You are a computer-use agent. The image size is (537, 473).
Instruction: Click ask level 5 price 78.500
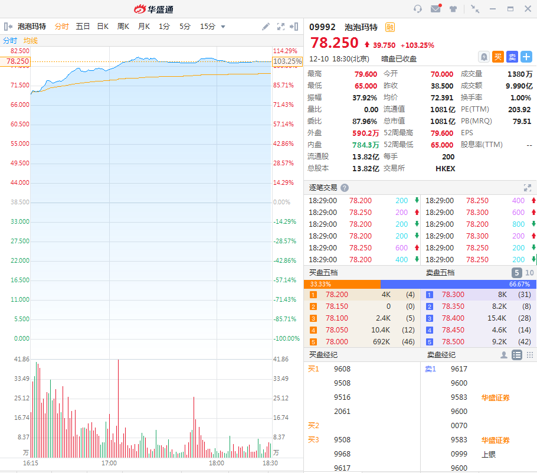click(x=453, y=342)
